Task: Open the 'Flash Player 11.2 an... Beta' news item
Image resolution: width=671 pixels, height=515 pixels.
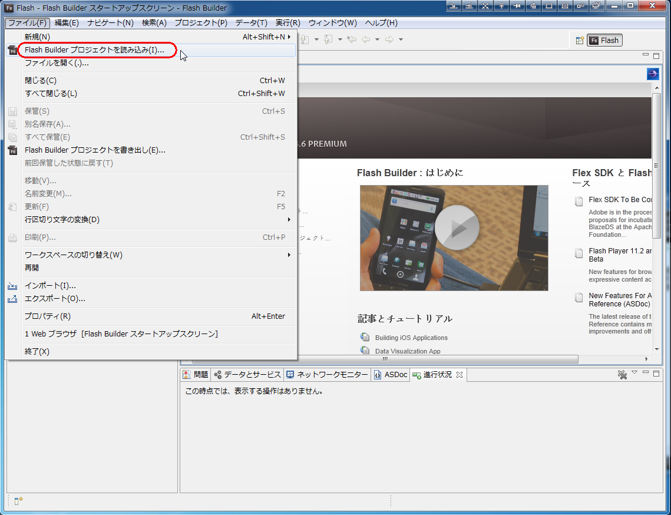Action: click(x=620, y=255)
